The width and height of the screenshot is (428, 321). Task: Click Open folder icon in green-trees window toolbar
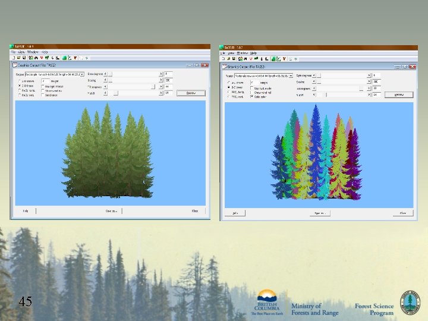coord(18,58)
